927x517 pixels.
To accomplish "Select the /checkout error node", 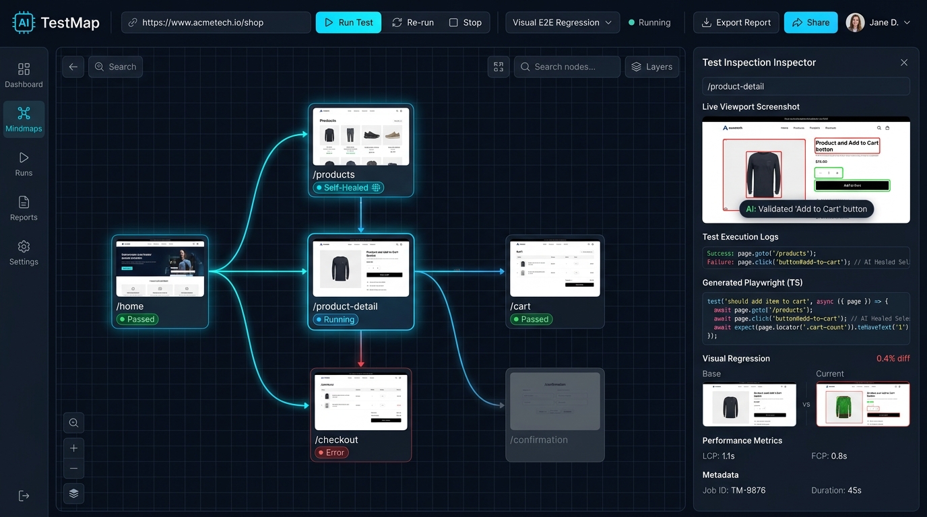I will pyautogui.click(x=361, y=415).
